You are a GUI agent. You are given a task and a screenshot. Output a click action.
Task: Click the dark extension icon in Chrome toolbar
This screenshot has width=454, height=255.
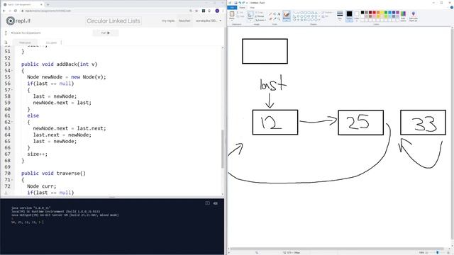(x=204, y=11)
